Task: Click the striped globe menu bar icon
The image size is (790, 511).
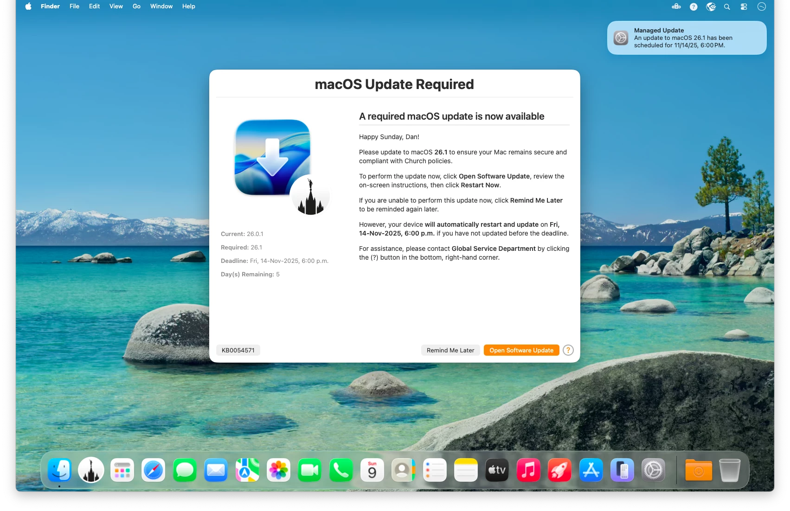Action: click(x=711, y=6)
